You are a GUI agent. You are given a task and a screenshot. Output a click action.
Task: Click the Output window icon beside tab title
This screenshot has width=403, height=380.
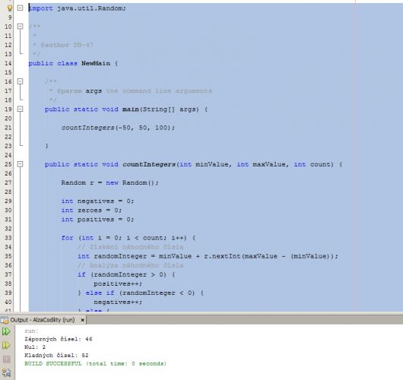click(5, 320)
